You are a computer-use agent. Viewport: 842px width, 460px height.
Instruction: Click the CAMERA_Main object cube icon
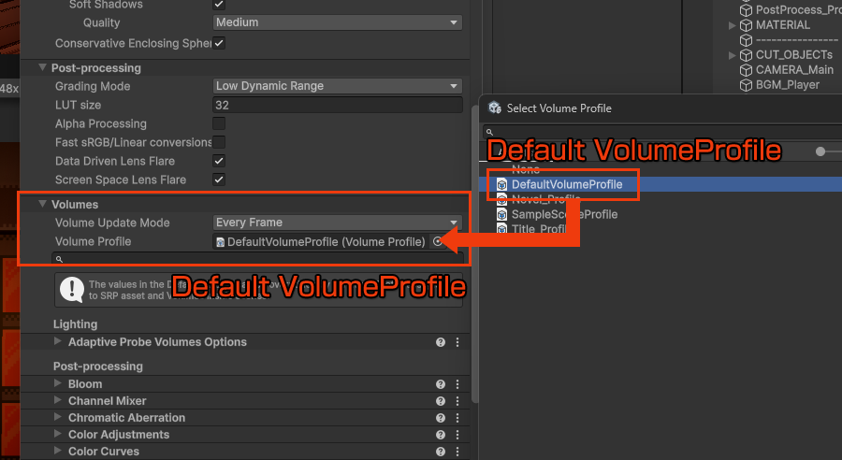point(746,70)
